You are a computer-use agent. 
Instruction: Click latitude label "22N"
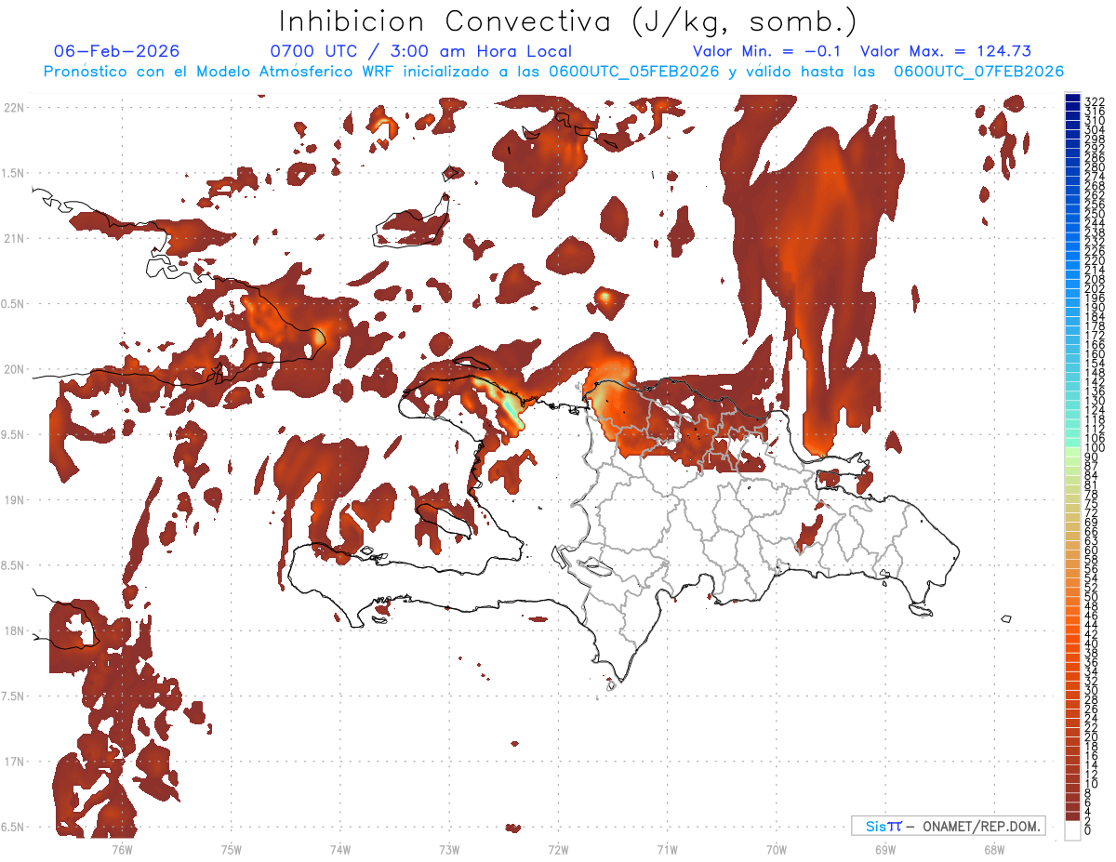pyautogui.click(x=14, y=108)
